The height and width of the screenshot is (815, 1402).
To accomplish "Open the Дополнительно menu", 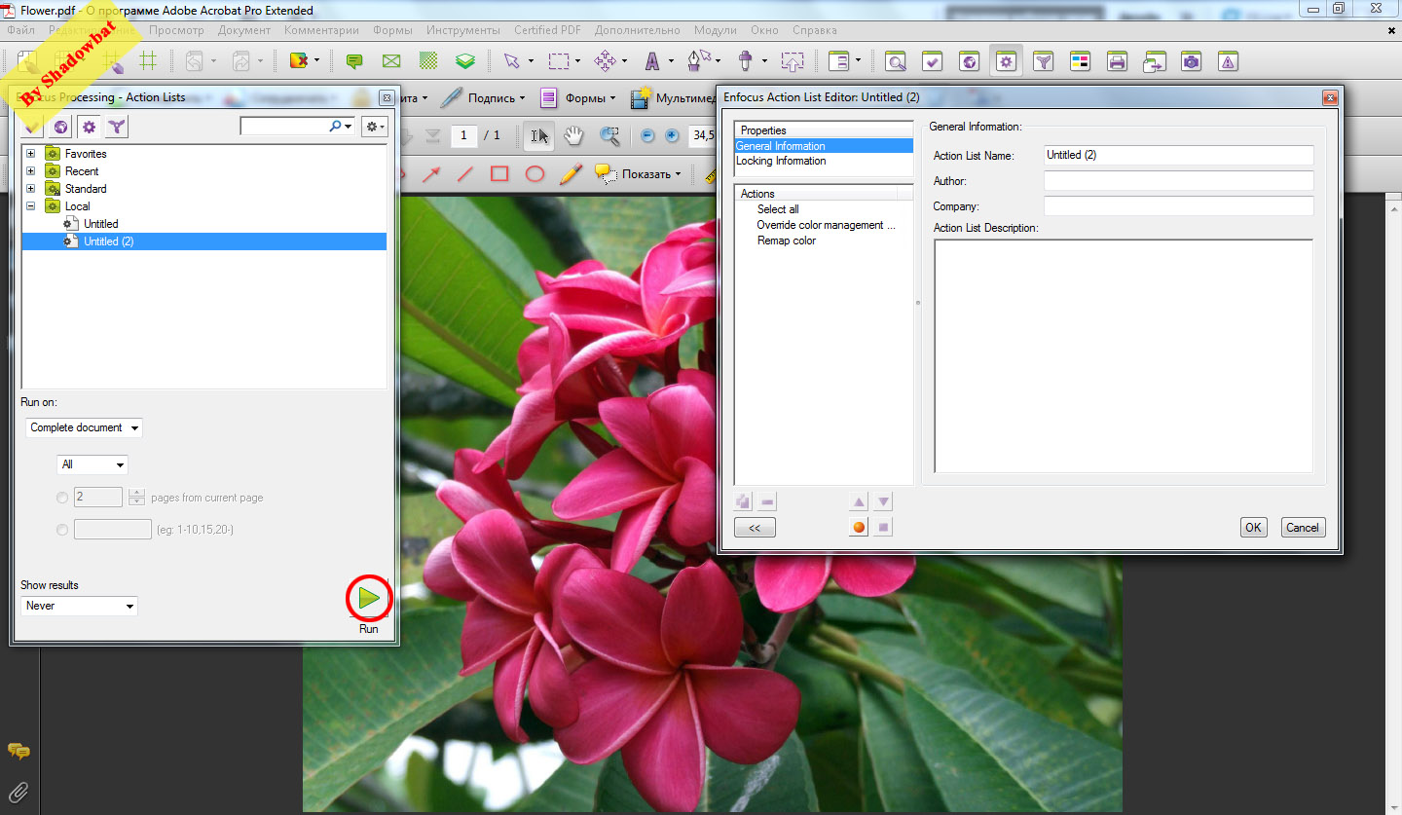I will tap(638, 30).
